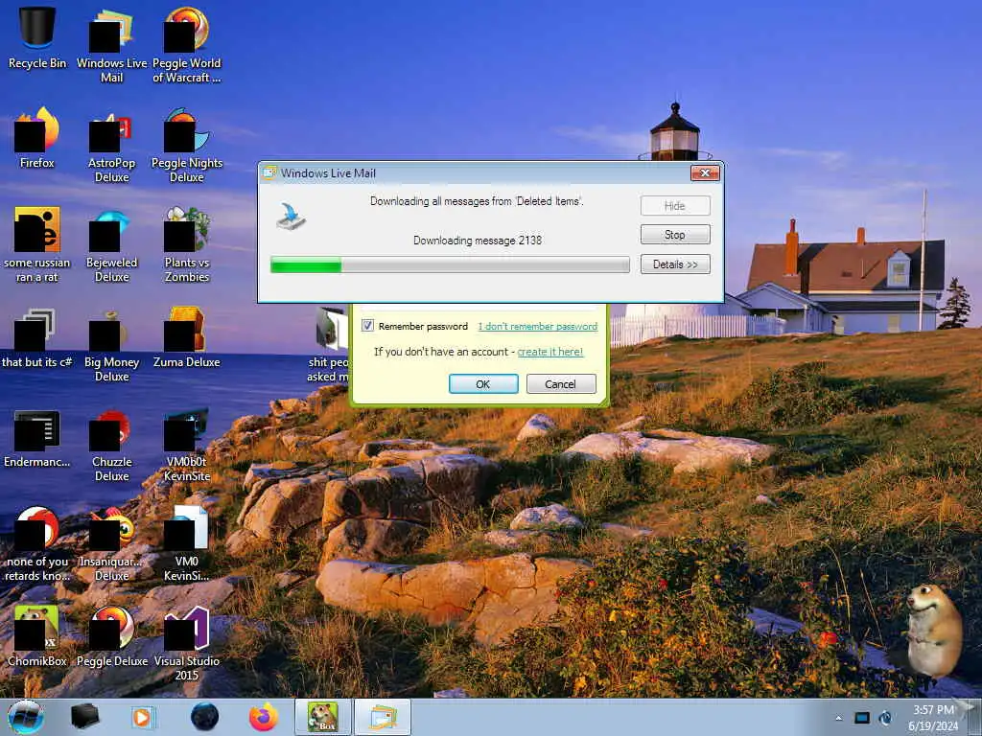The image size is (982, 736).
Task: Click the 'Deleted Items' download message text
Action: pyautogui.click(x=477, y=201)
